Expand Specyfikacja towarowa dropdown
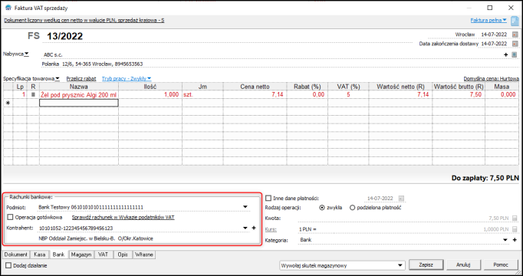523x276 pixels. 58,79
